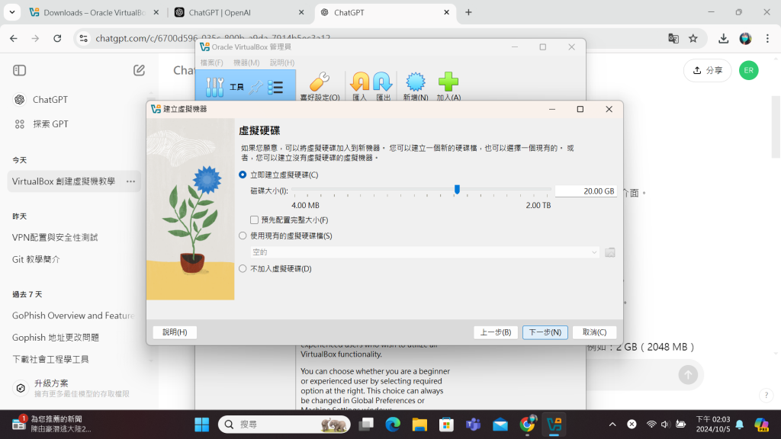Viewport: 781px width, 439px height.
Task: Switch to ChatGPT | OpenAI tab
Action: [x=239, y=12]
